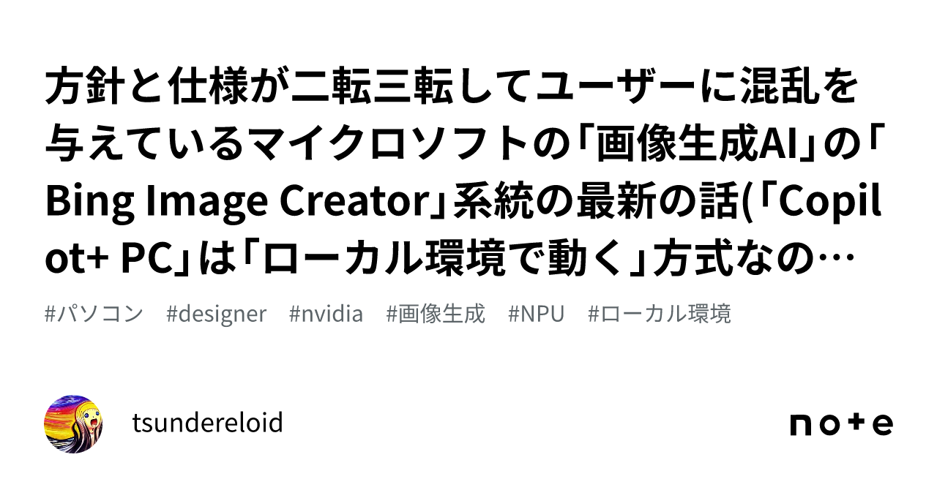Select the #ローカル環境 hashtag

[x=659, y=314]
